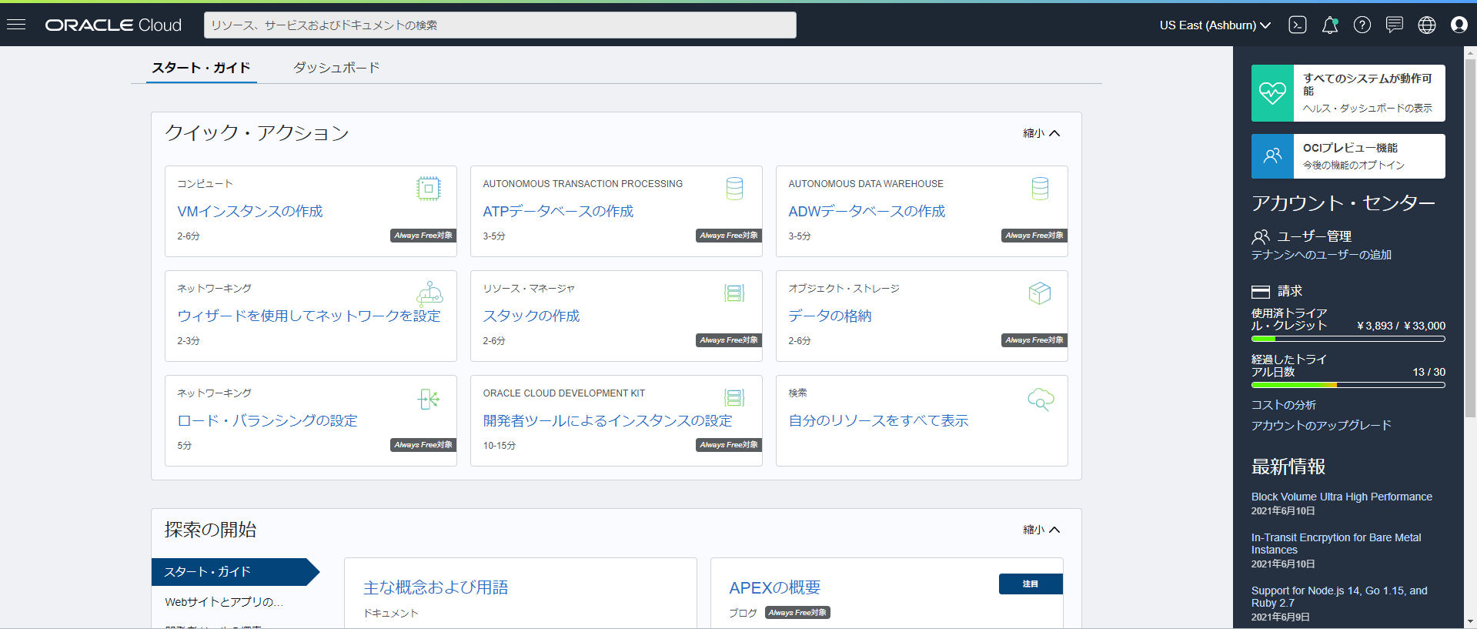The width and height of the screenshot is (1477, 629).
Task: Click the search resources input field
Action: pyautogui.click(x=500, y=25)
